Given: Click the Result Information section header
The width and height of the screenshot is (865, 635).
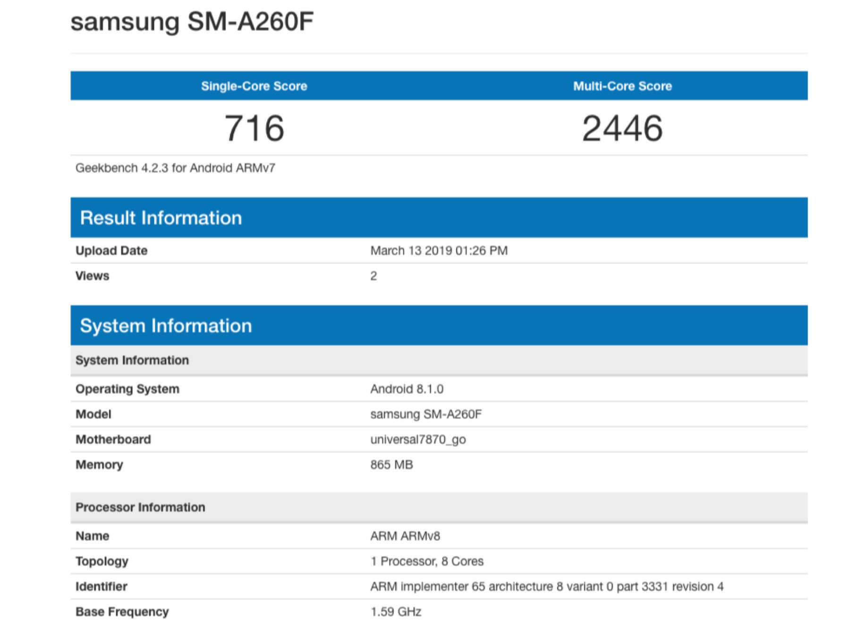Looking at the screenshot, I should (161, 218).
